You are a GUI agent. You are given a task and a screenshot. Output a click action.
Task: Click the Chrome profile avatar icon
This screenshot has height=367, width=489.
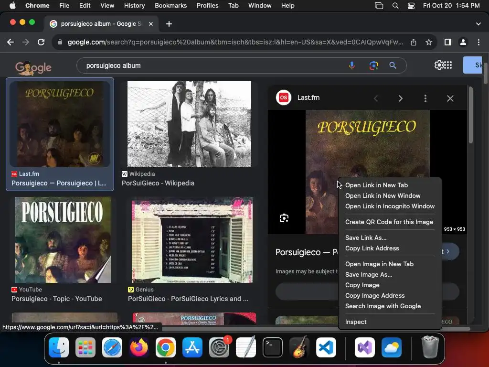[x=463, y=42]
